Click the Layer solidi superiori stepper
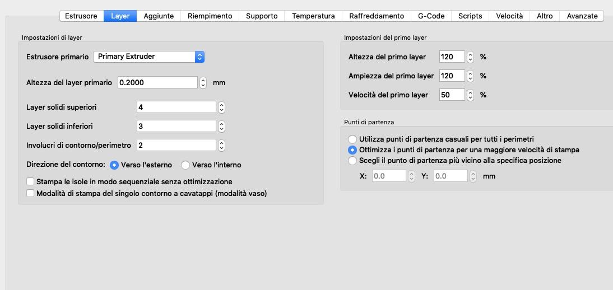Screen dimensions: 613x290 pyautogui.click(x=222, y=107)
